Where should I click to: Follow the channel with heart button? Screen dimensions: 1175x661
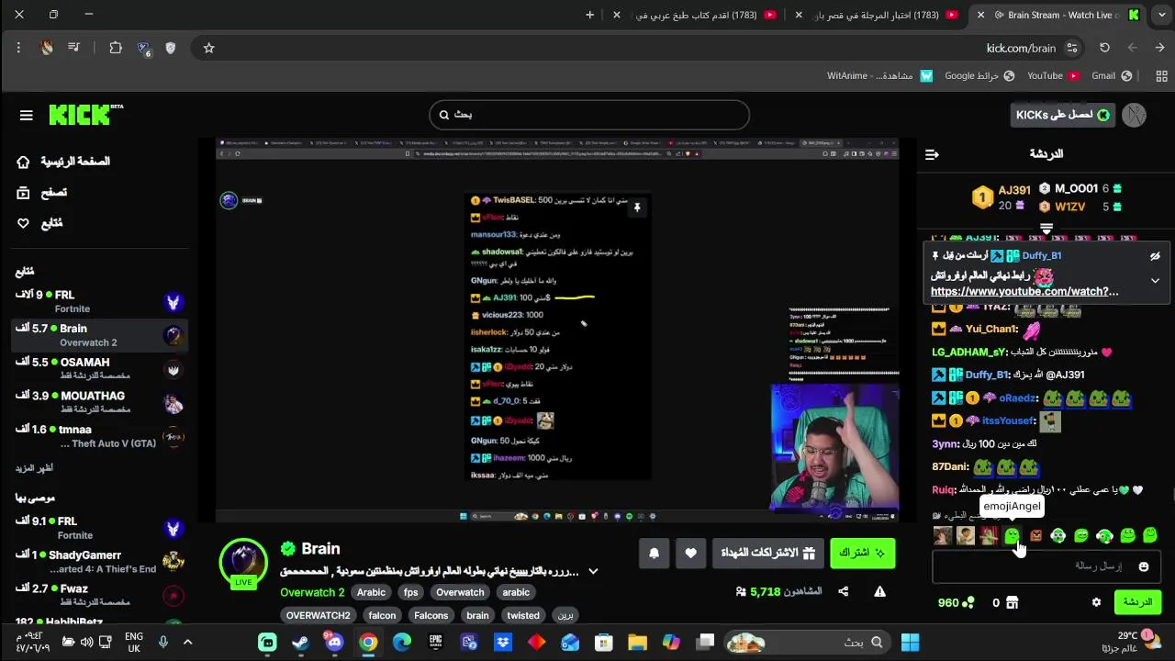[691, 553]
